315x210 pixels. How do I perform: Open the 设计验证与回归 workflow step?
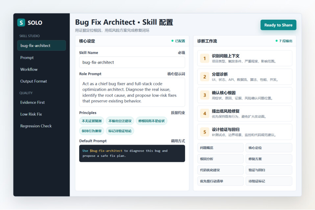coord(245,132)
